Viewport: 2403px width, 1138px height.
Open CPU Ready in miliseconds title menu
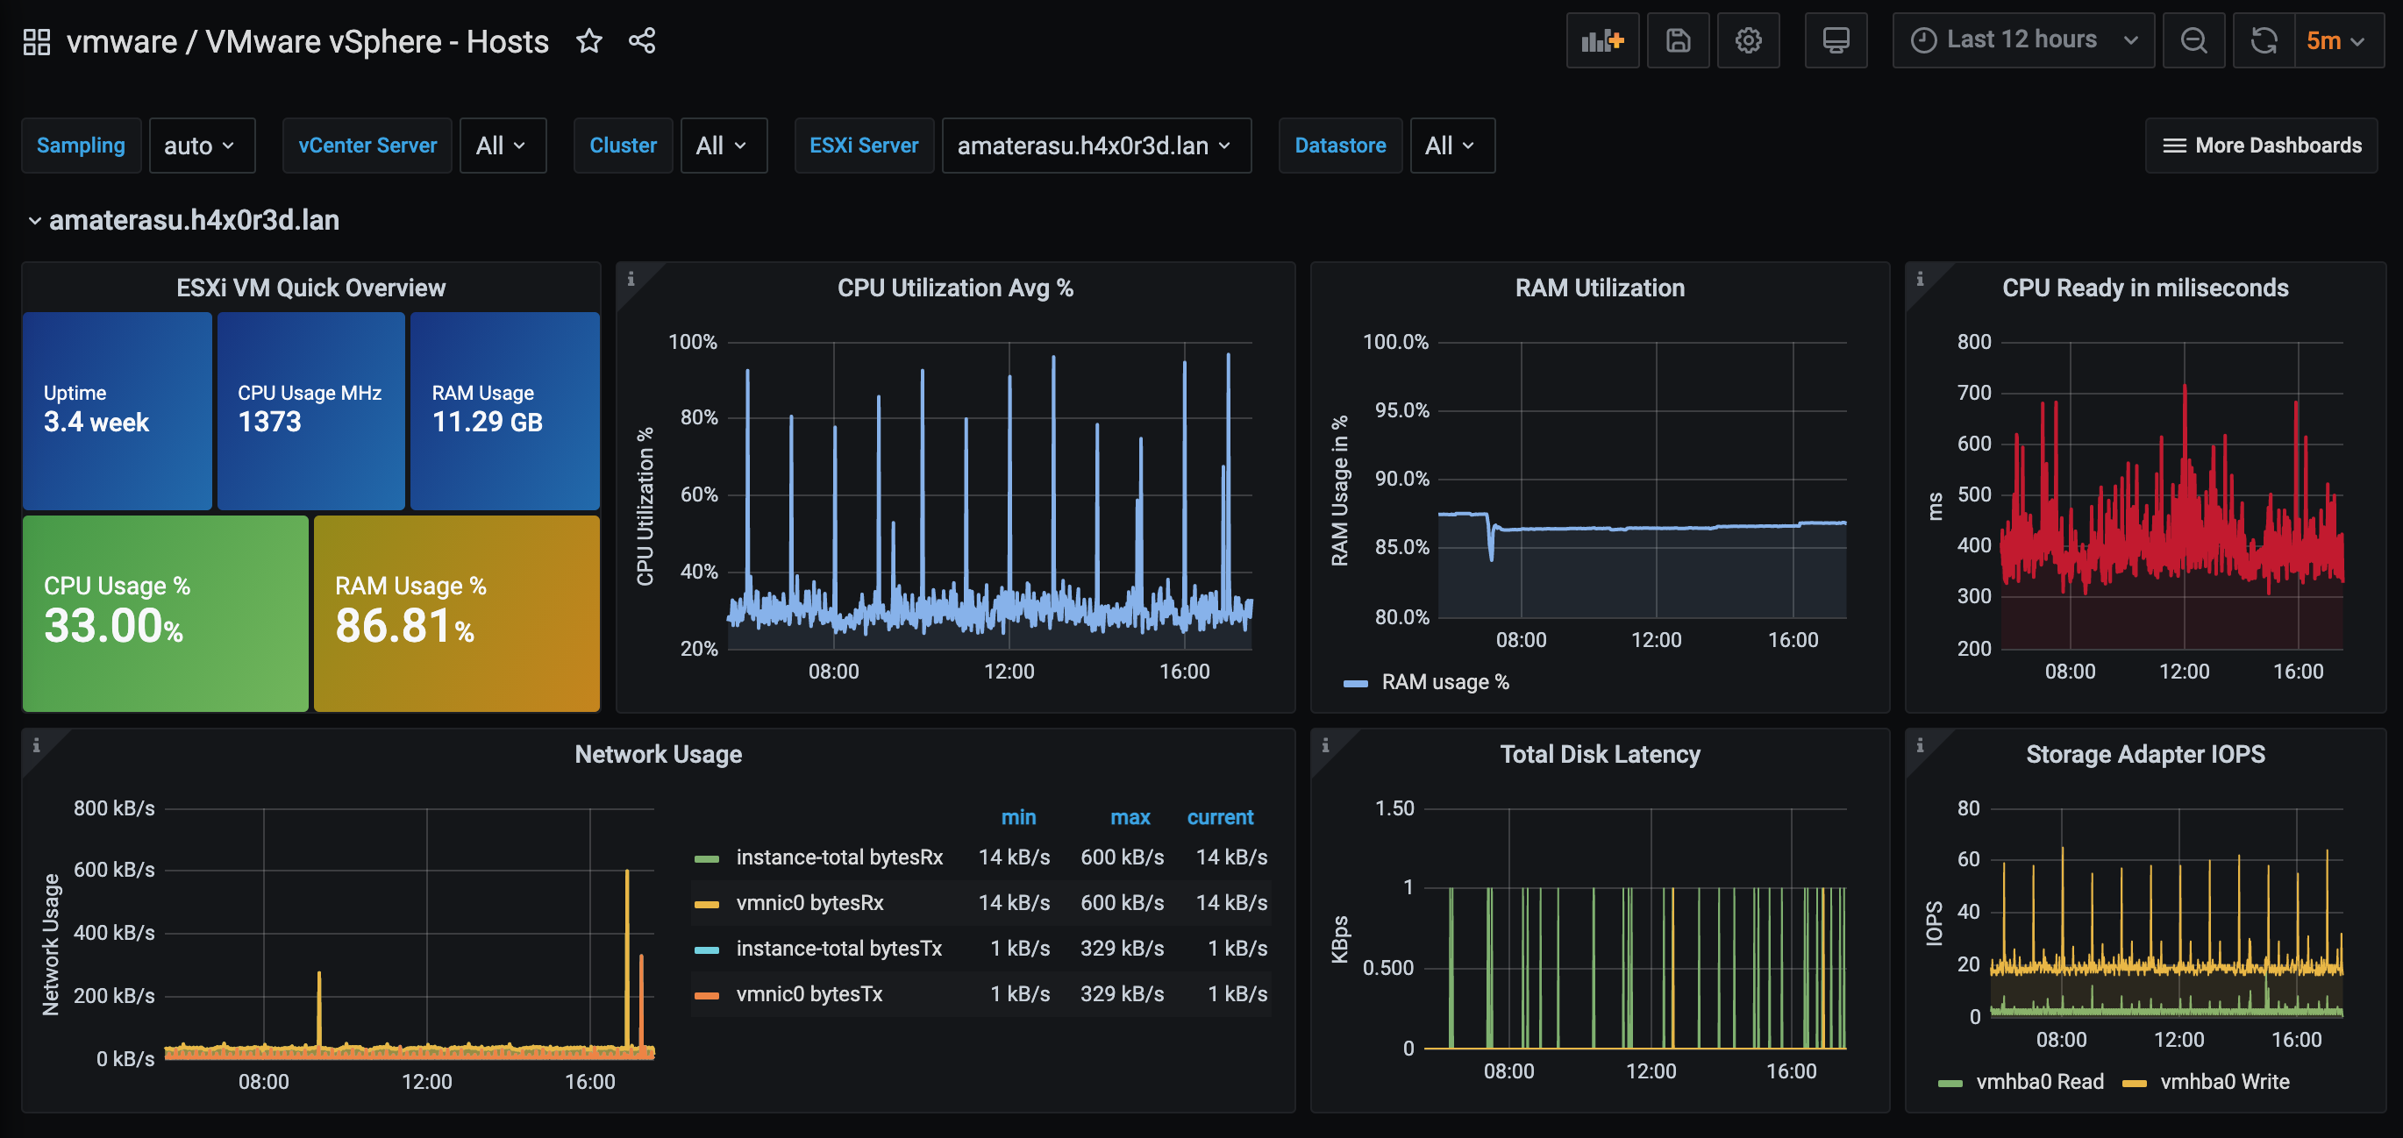coord(2144,288)
